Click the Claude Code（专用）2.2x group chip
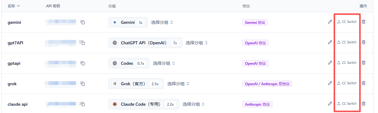 click(144, 104)
